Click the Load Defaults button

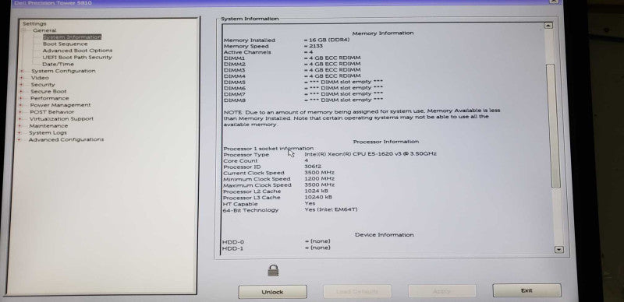coord(357,291)
